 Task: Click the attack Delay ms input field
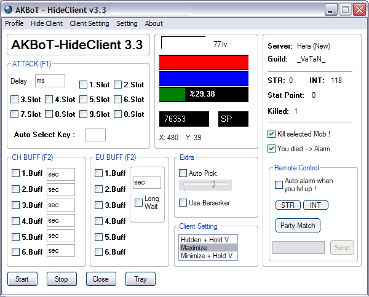[50, 81]
